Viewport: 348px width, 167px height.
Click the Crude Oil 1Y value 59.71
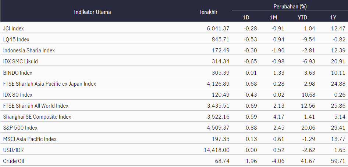(339, 161)
